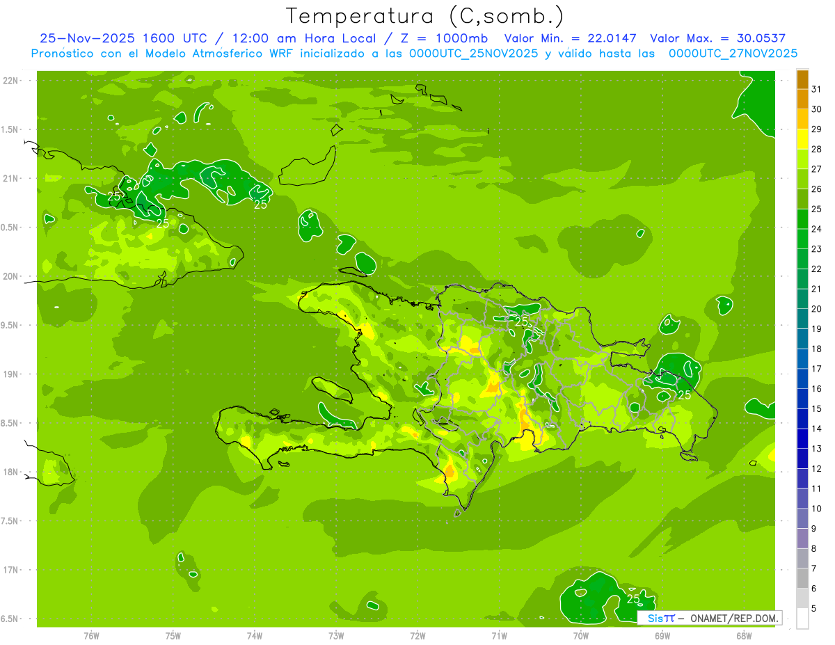835x645 pixels.
Task: Click the '19' value on the color scale
Action: (817, 329)
